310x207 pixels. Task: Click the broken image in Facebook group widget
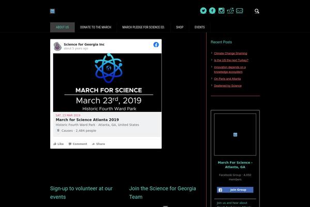[235, 135]
